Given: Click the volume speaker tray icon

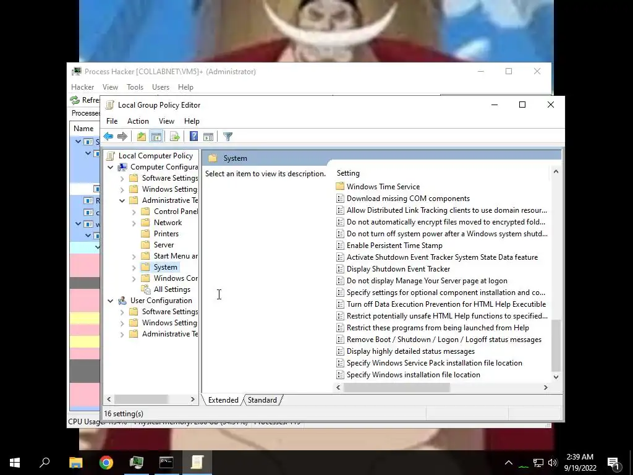Looking at the screenshot, I should [x=553, y=463].
